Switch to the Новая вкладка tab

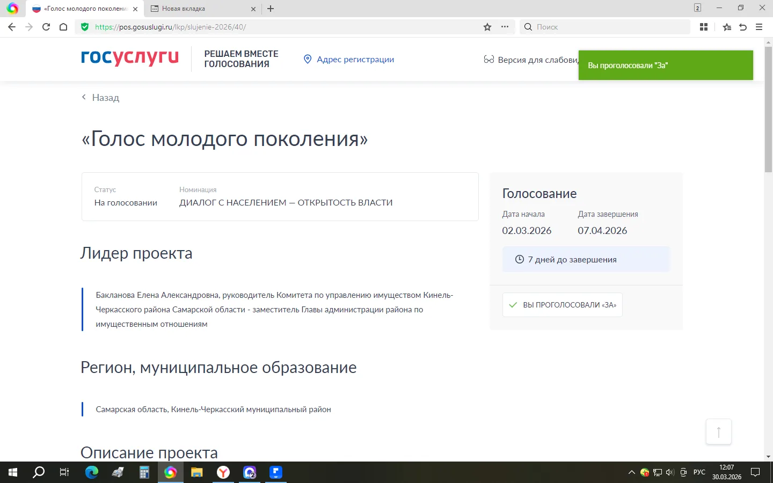point(202,9)
